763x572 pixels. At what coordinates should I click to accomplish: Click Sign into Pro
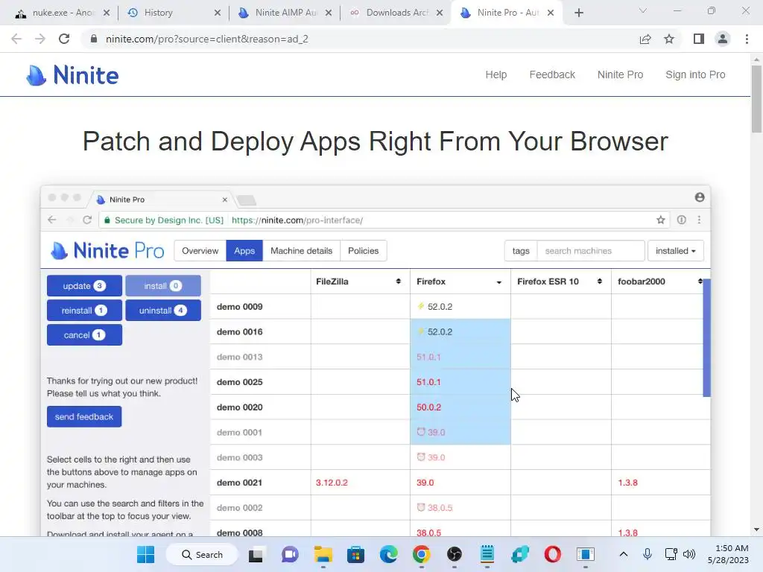[695, 75]
